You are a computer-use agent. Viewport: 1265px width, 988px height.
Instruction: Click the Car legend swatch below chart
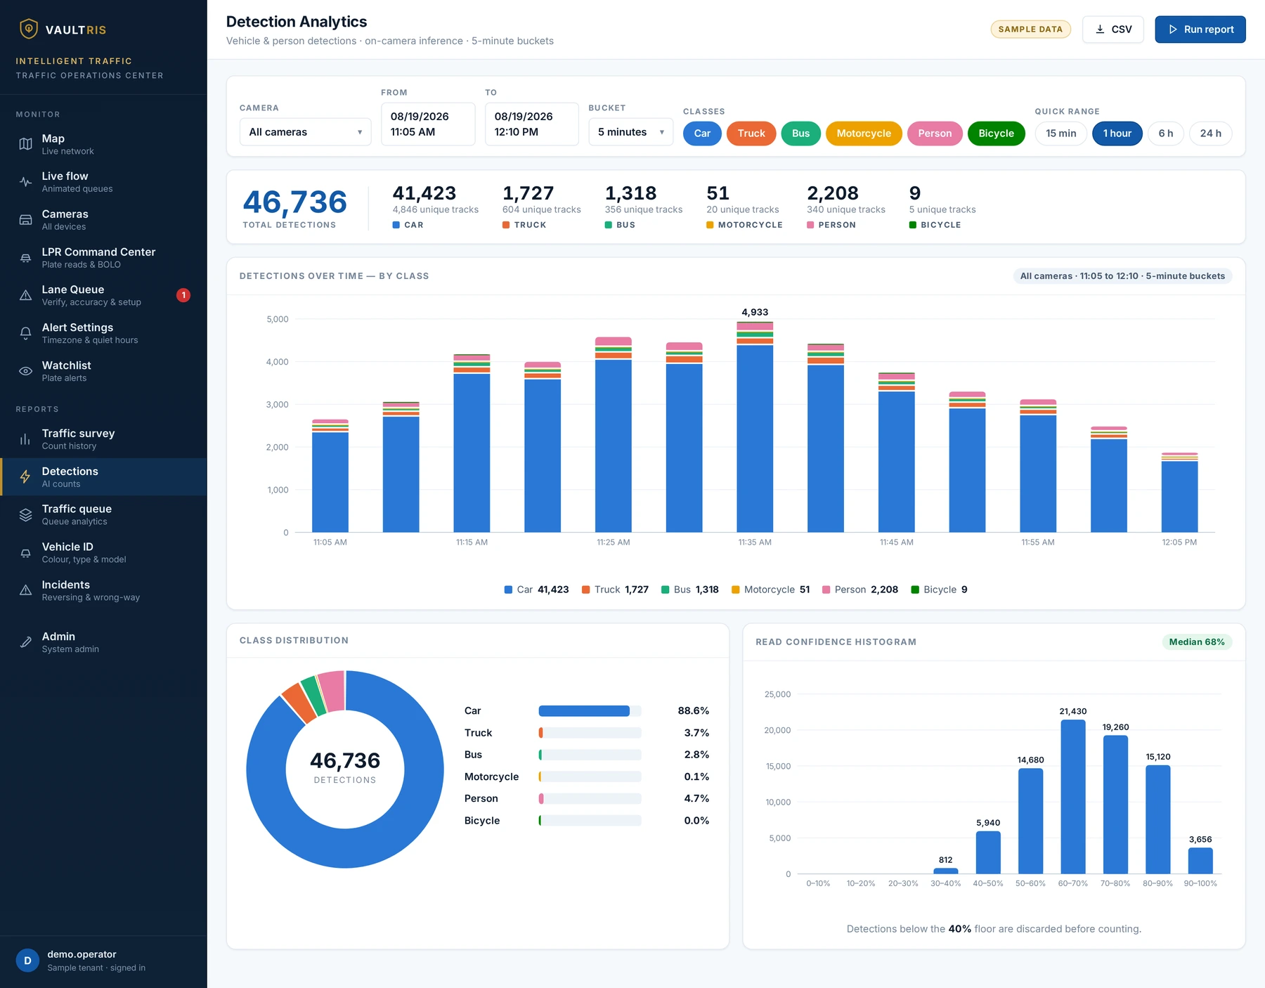(x=508, y=590)
